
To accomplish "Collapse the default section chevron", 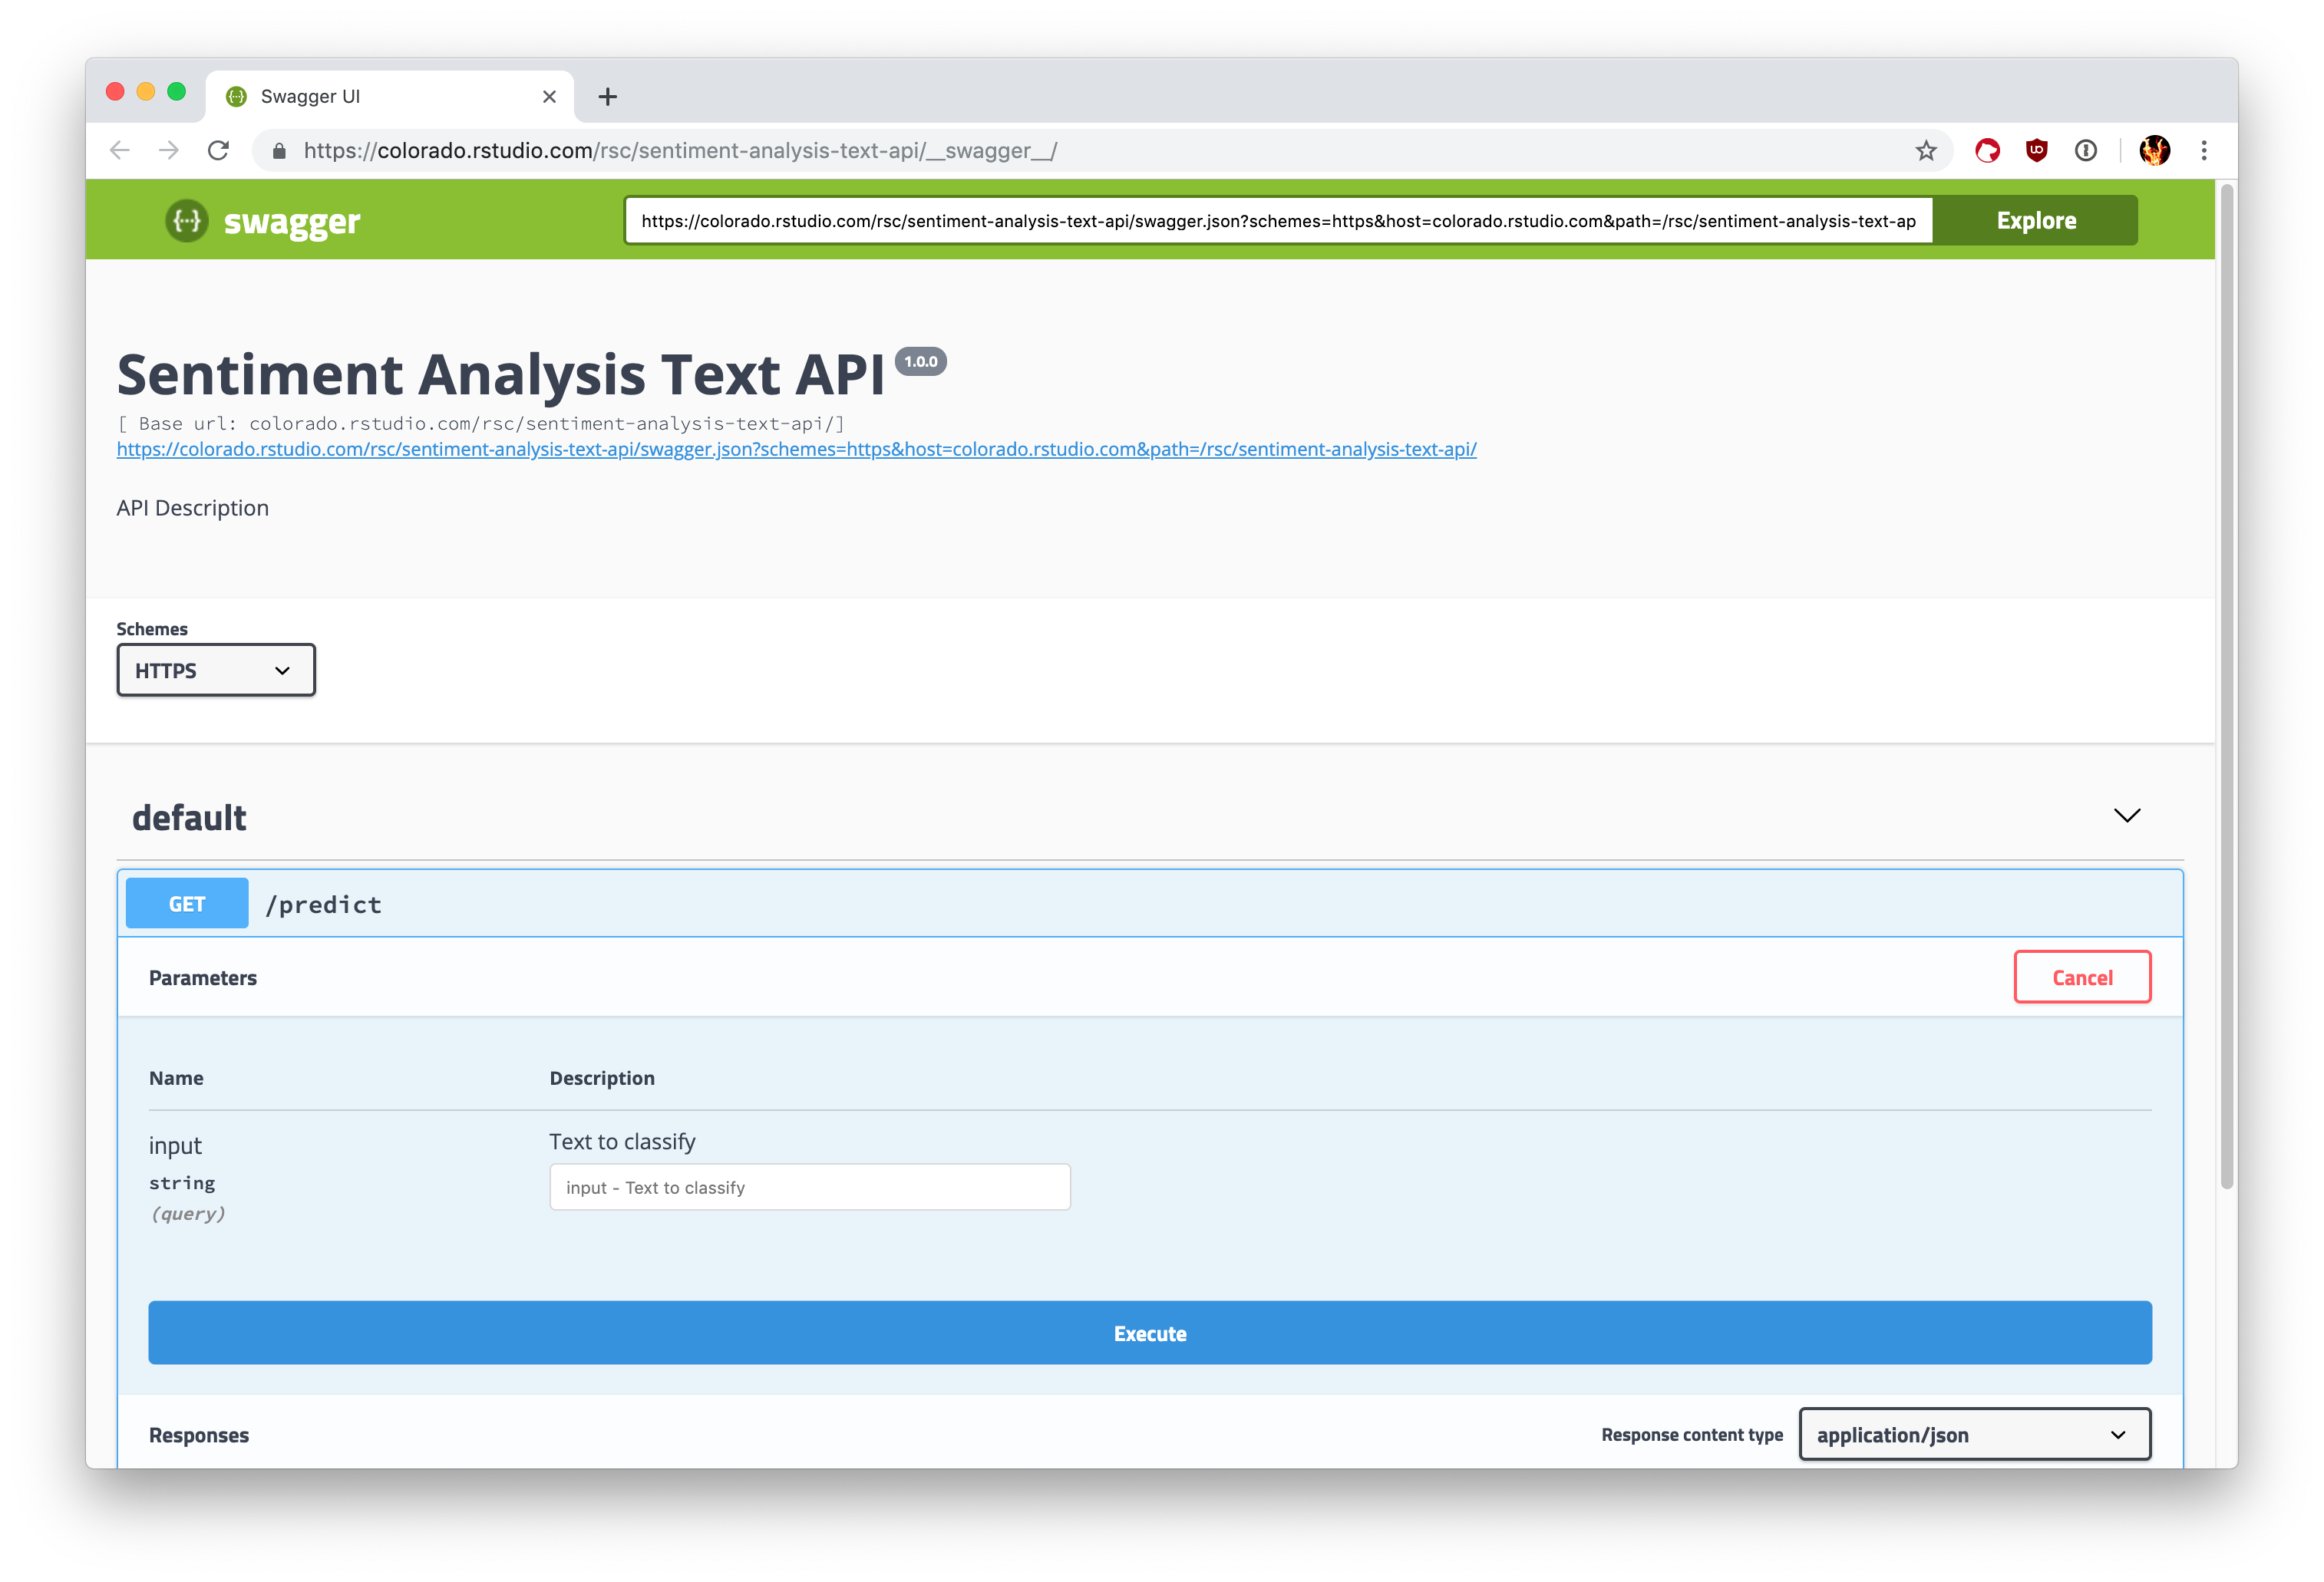I will pyautogui.click(x=2127, y=816).
